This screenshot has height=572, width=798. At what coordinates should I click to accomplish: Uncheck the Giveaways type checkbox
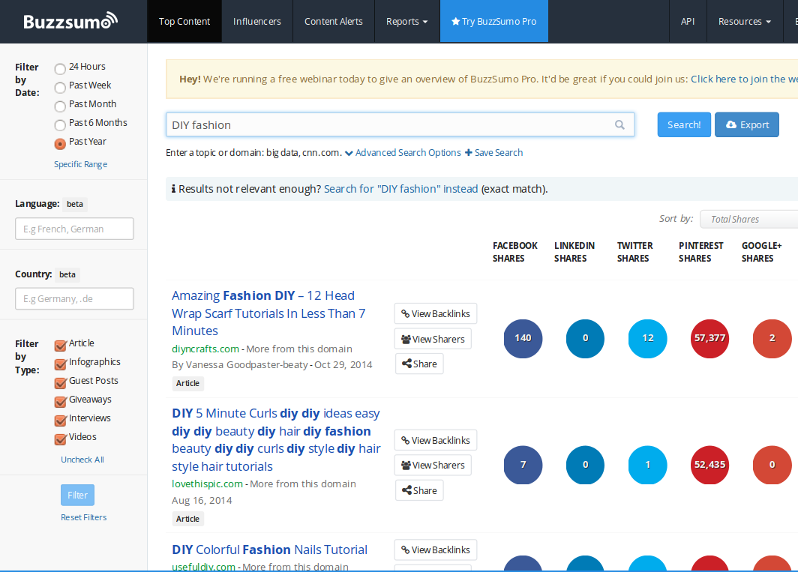tap(61, 402)
